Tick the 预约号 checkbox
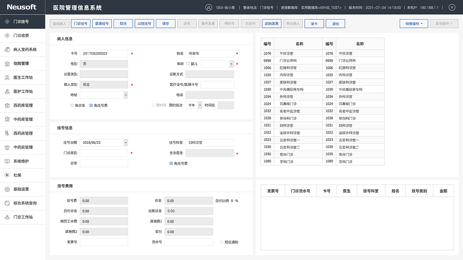 point(153,105)
